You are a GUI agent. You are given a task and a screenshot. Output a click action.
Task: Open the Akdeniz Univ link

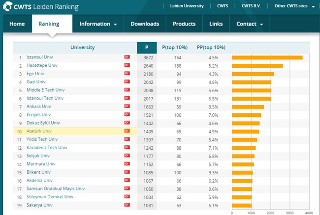tap(39, 181)
